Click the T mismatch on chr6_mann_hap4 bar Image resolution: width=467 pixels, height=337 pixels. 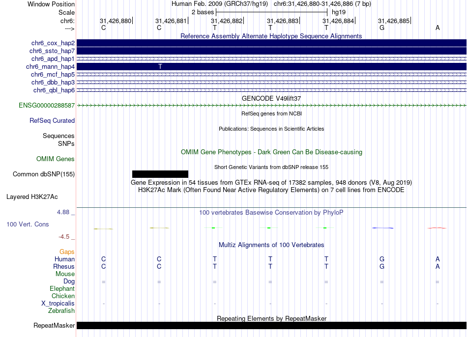click(160, 66)
